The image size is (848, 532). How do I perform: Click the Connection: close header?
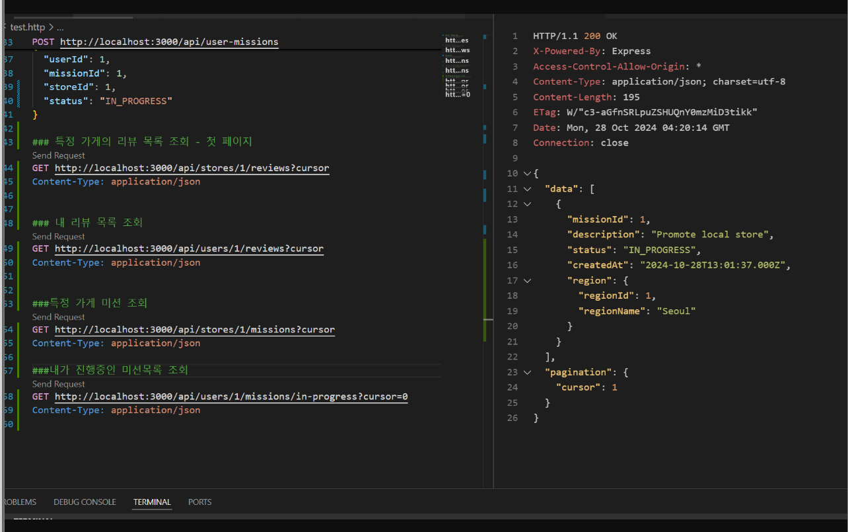(581, 143)
